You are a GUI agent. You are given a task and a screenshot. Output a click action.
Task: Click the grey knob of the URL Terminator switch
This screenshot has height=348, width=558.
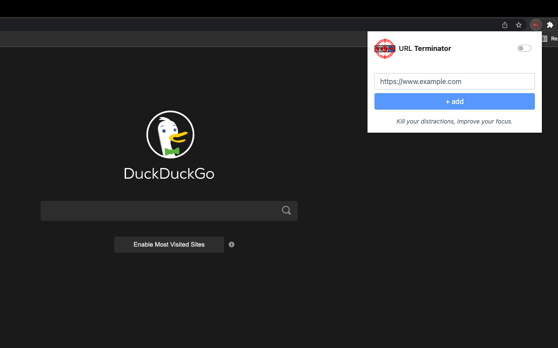pos(521,48)
